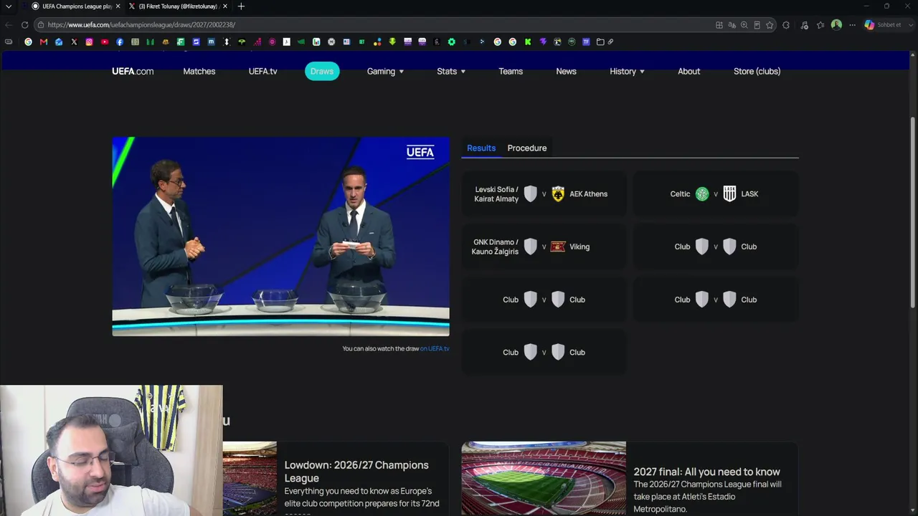Select the 'Viking' team name

tap(579, 247)
